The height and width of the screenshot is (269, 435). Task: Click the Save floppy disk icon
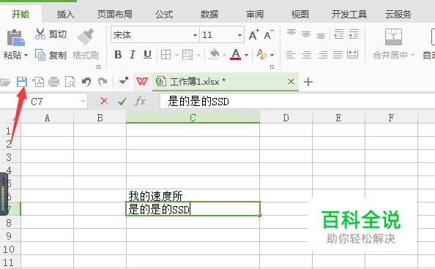[x=22, y=82]
